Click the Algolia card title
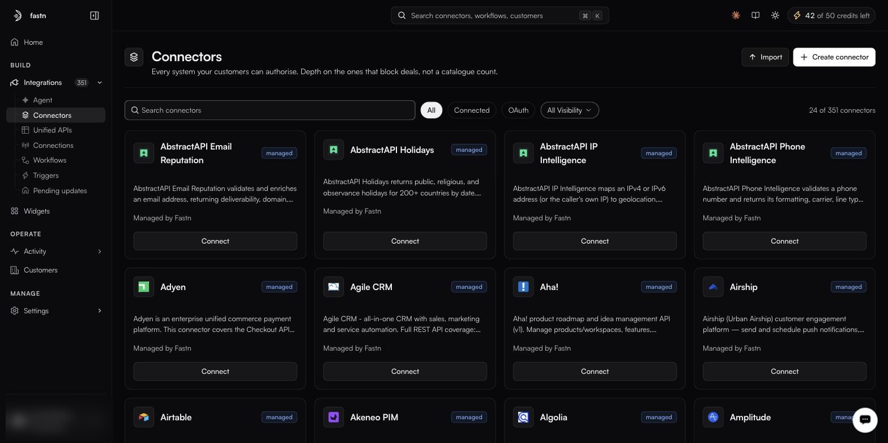 click(554, 417)
